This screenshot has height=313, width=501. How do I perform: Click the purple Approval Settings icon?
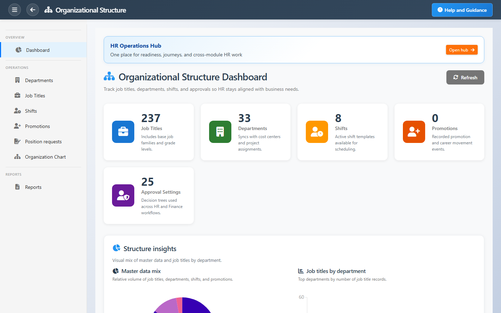point(123,195)
